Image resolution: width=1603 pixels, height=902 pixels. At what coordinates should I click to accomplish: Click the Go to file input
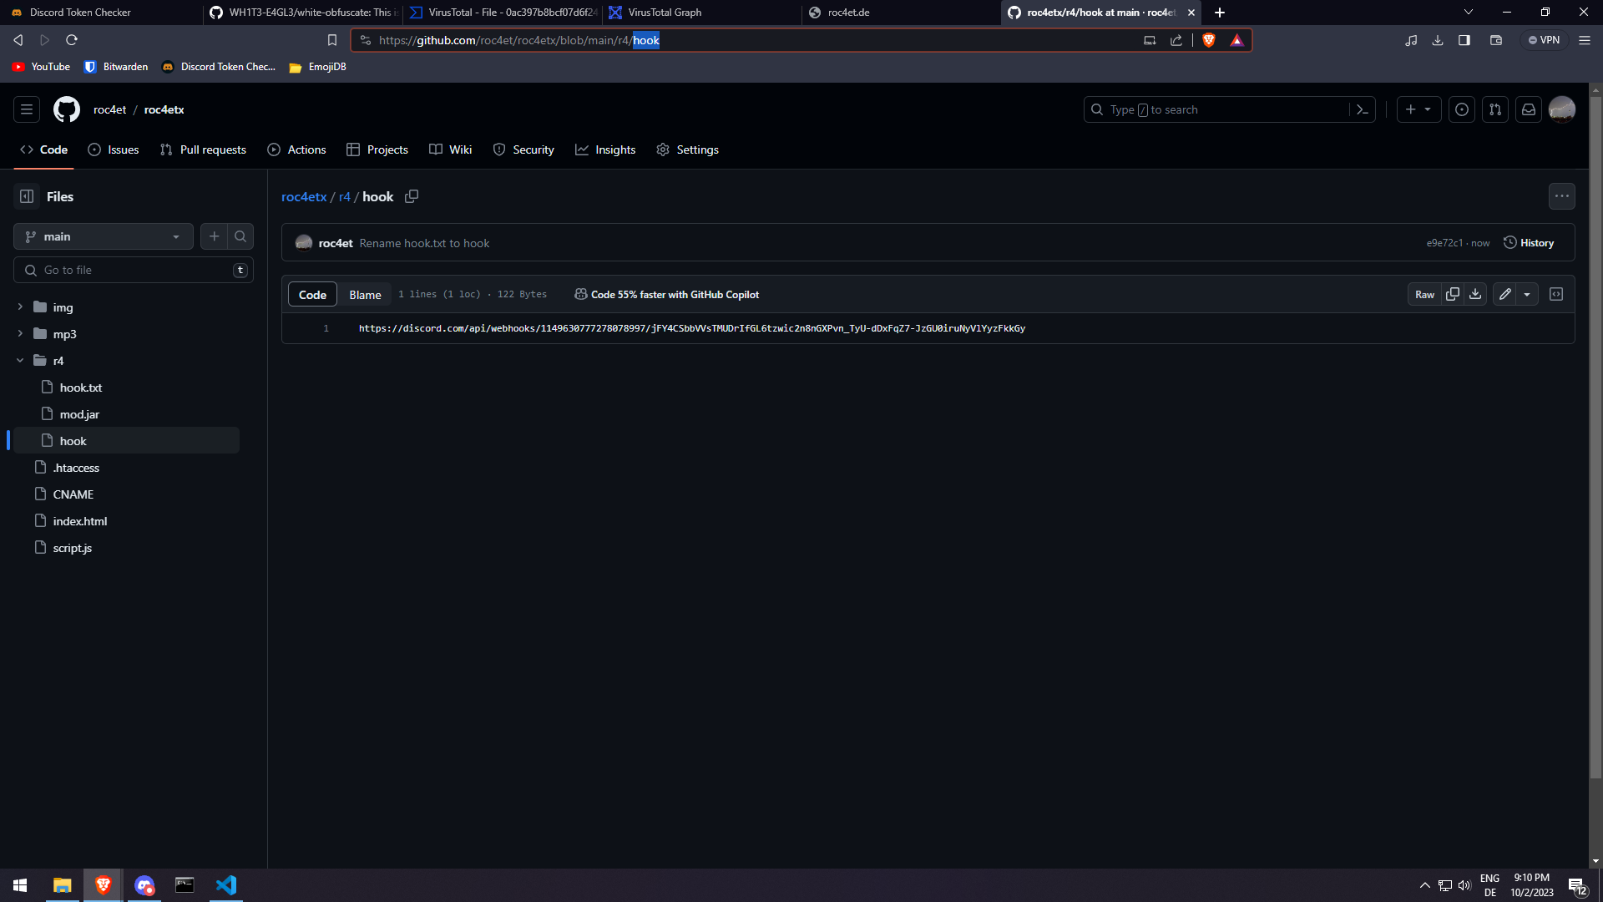pos(134,270)
